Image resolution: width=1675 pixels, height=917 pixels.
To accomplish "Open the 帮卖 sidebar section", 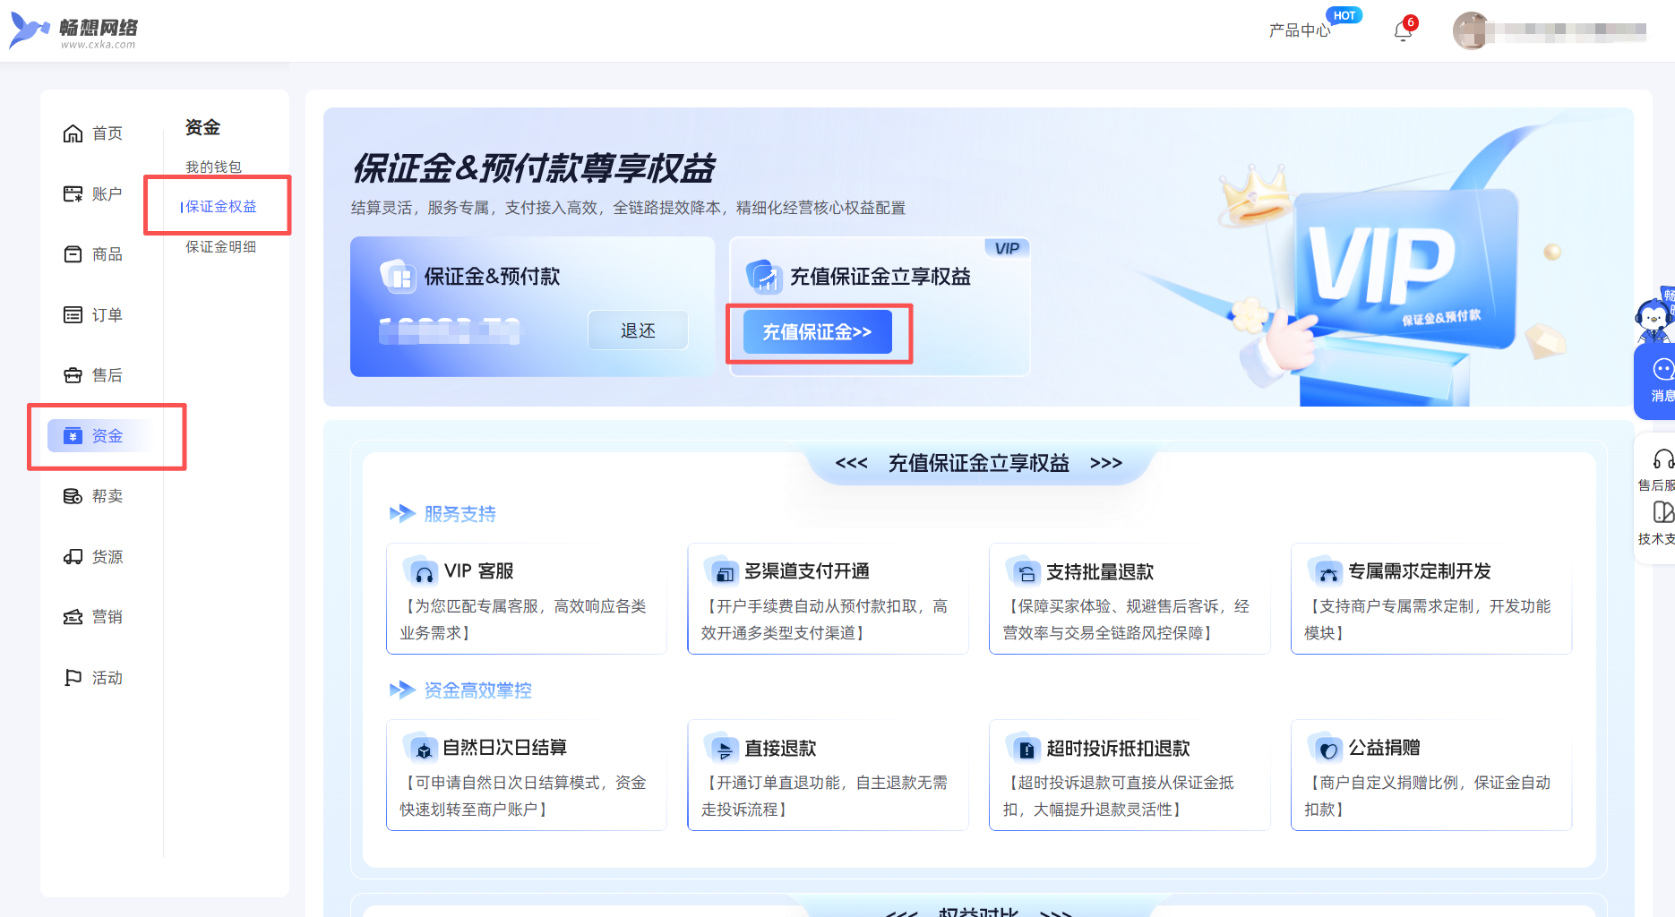I will pos(93,496).
